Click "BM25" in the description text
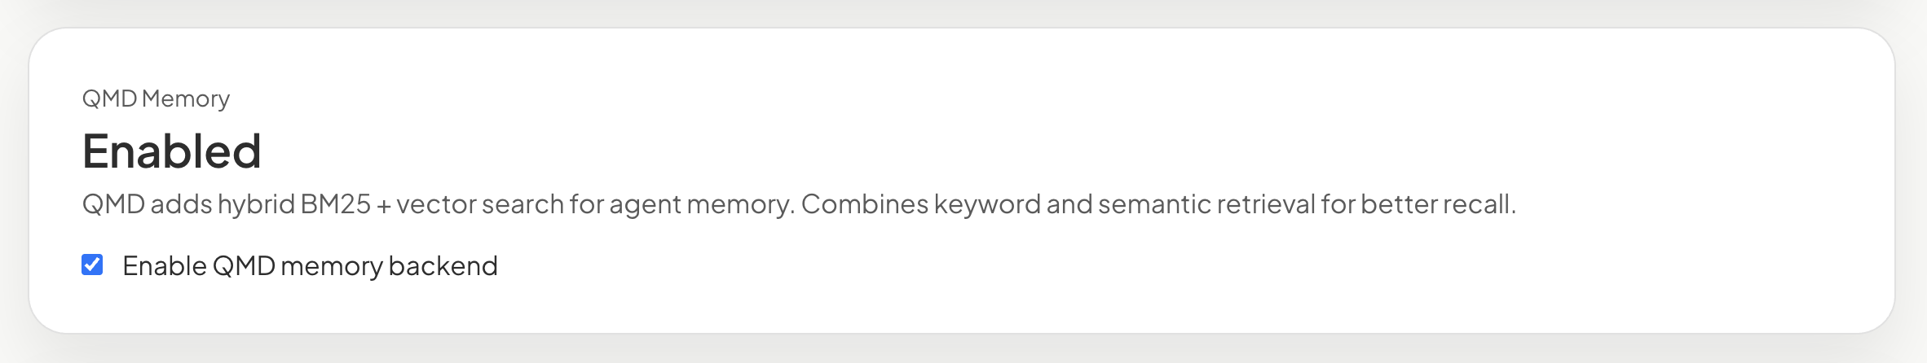 pos(335,204)
